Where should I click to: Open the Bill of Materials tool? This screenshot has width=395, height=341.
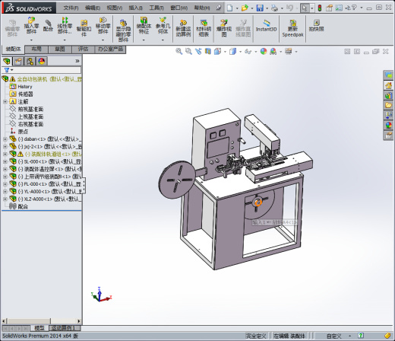(204, 28)
